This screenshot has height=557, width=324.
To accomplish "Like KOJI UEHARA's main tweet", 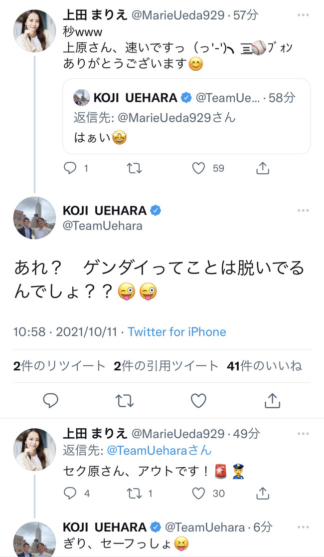I will pyautogui.click(x=198, y=401).
